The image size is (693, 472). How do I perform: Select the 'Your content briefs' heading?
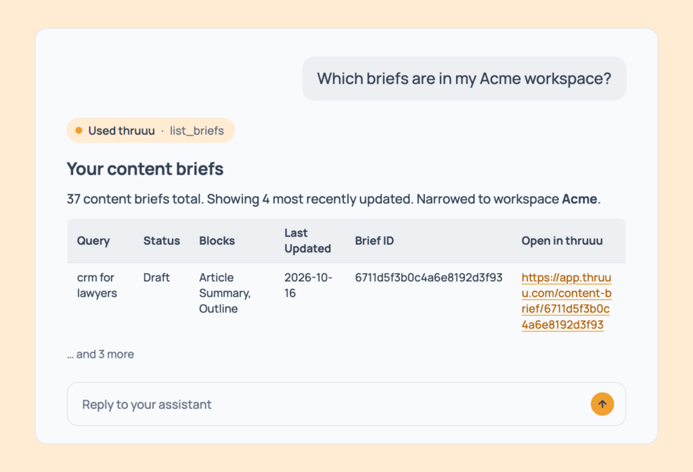point(145,168)
